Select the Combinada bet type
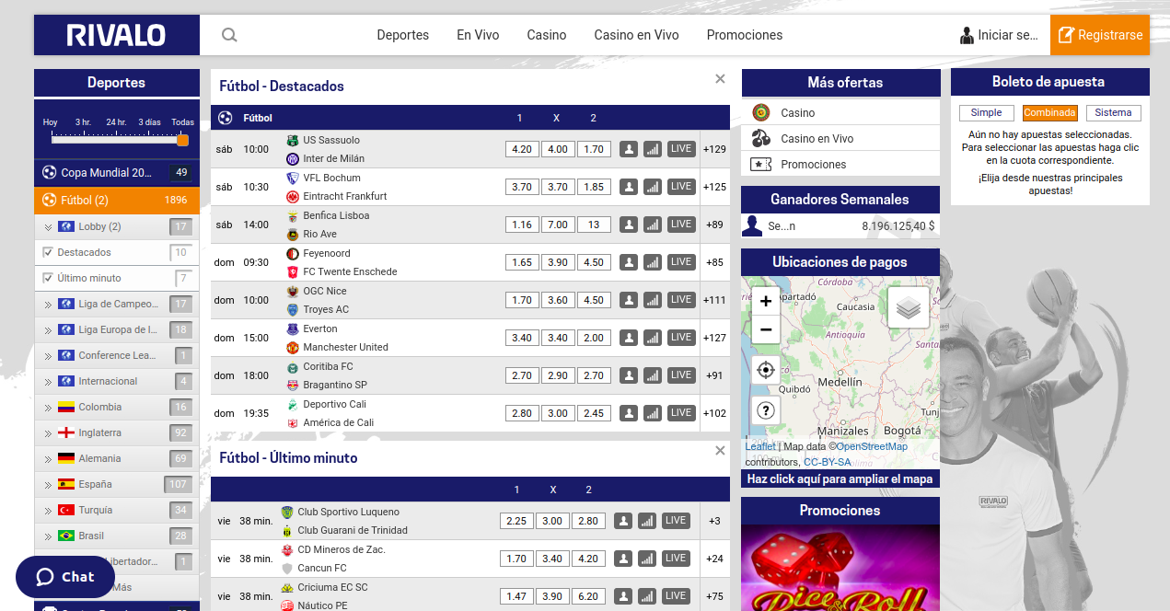 point(1049,113)
